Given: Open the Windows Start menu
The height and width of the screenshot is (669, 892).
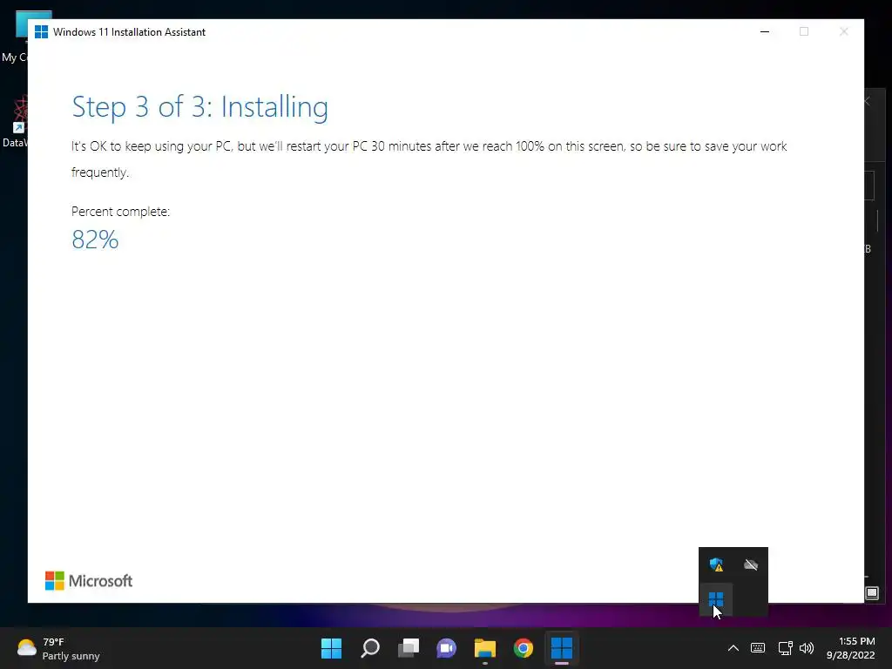Looking at the screenshot, I should [x=331, y=648].
